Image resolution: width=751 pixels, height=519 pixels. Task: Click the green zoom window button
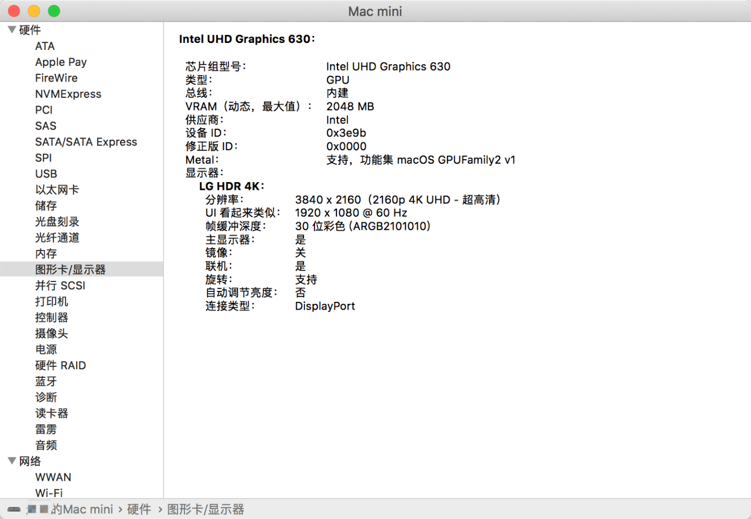tap(54, 11)
